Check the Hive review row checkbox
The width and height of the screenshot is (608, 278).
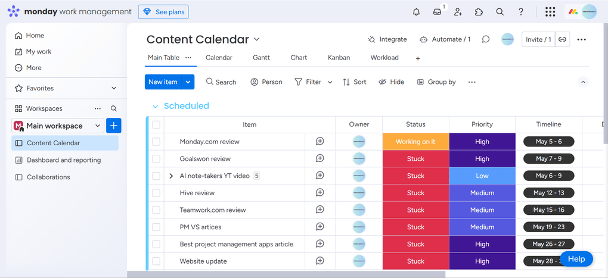coord(156,193)
